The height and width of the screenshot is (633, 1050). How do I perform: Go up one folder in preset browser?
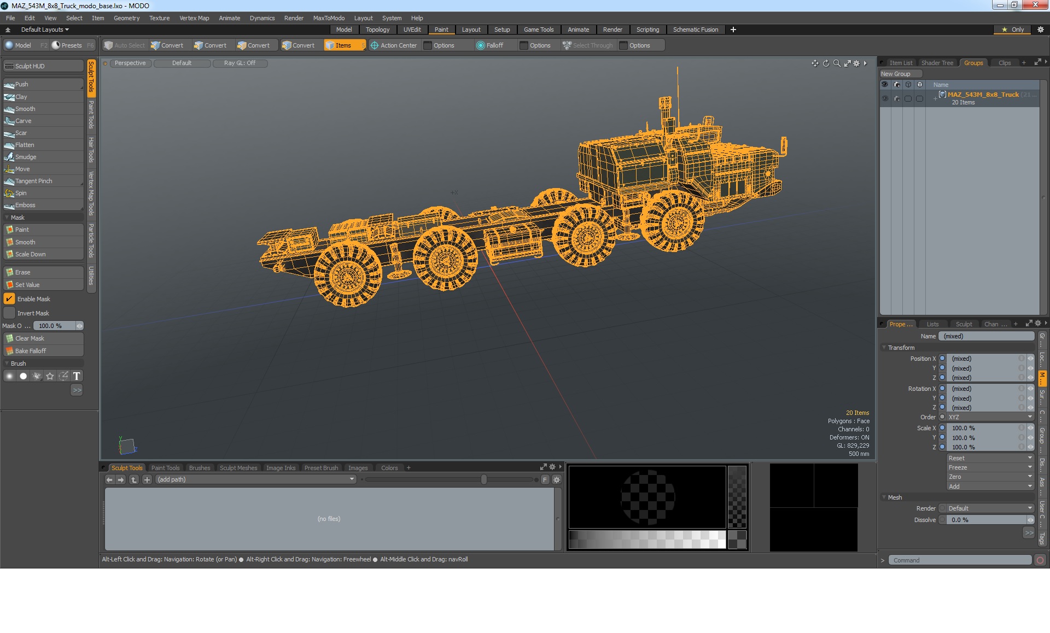pos(134,479)
